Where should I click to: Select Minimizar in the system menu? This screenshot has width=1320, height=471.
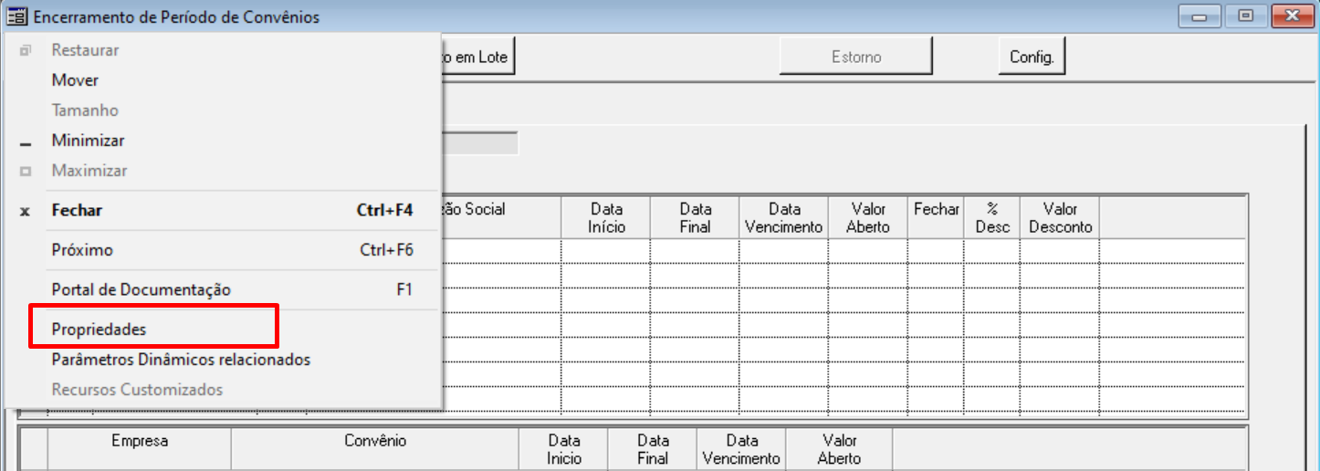224,141
